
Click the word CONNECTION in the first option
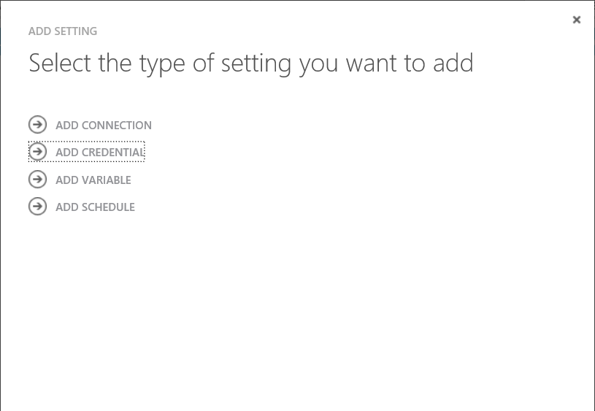point(117,126)
